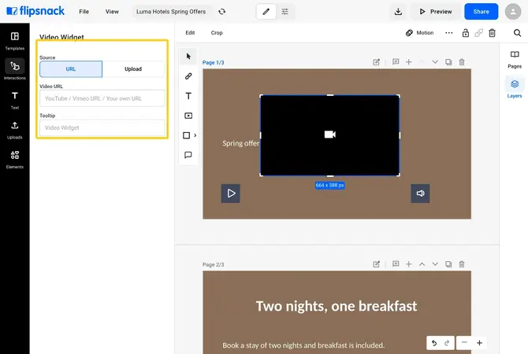
Task: Click the link elements icon
Action: (x=478, y=32)
